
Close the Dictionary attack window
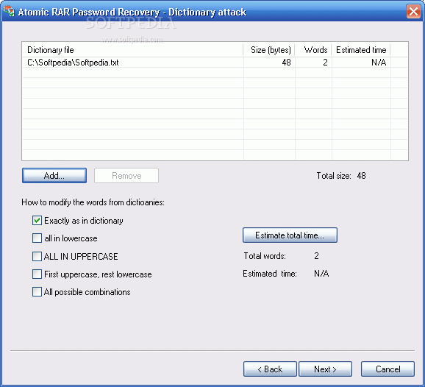click(413, 12)
